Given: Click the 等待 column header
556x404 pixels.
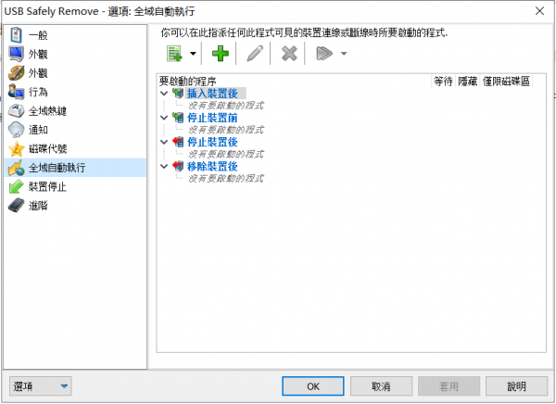Looking at the screenshot, I should pos(443,82).
